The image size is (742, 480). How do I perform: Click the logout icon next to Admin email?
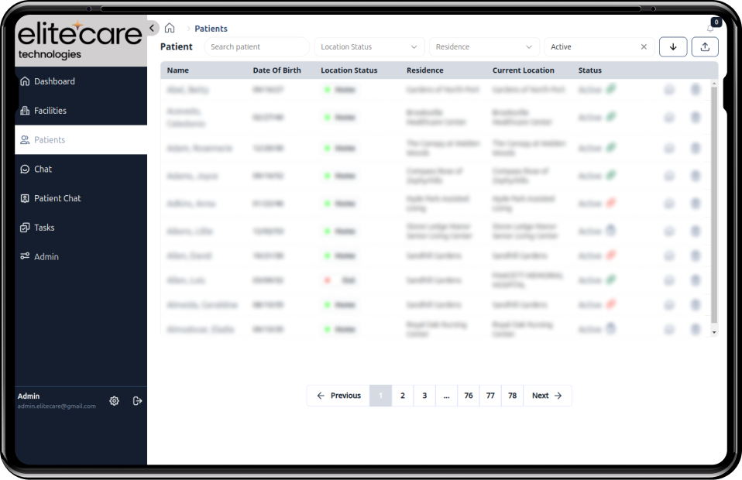click(x=136, y=401)
